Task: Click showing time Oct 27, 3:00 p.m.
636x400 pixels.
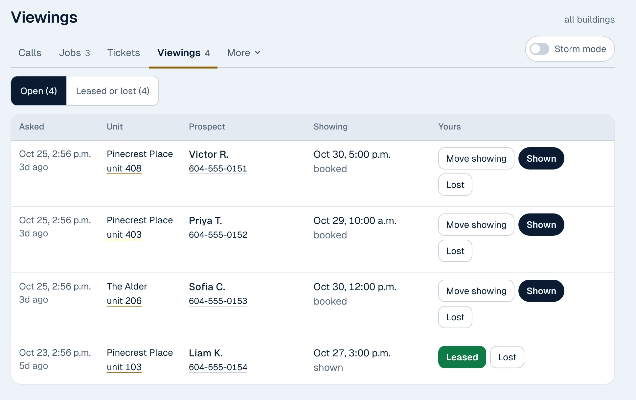Action: (352, 353)
